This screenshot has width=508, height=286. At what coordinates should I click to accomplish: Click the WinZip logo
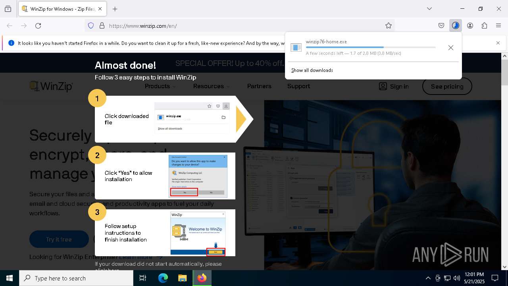tap(51, 86)
